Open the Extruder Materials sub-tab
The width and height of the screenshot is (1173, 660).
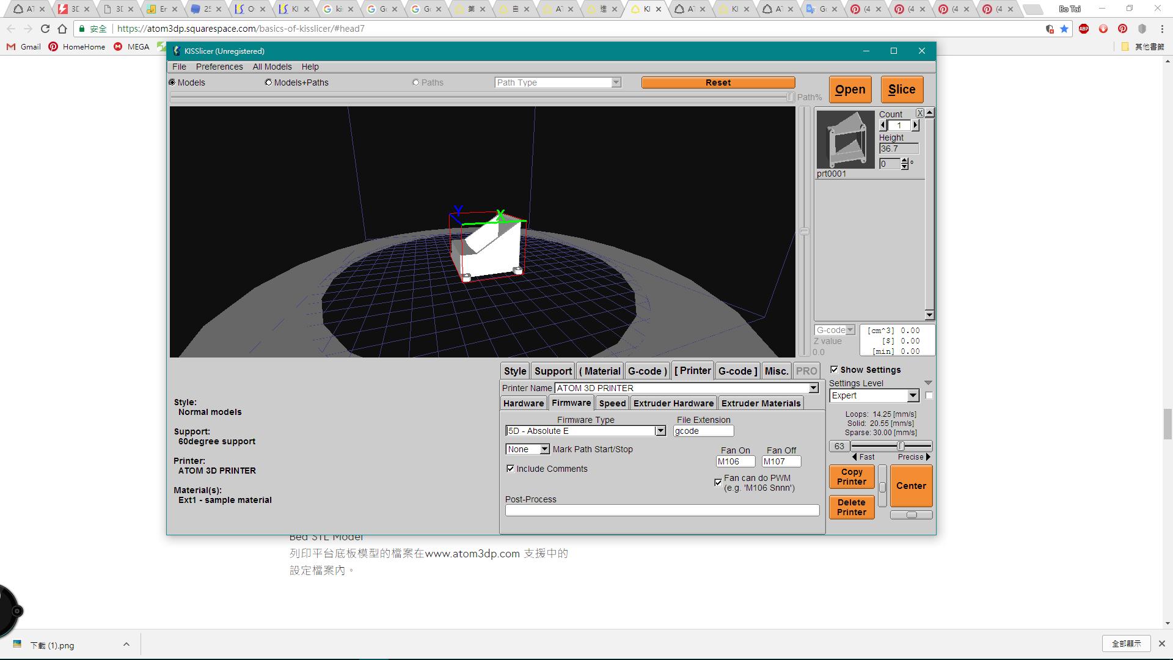pyautogui.click(x=761, y=403)
